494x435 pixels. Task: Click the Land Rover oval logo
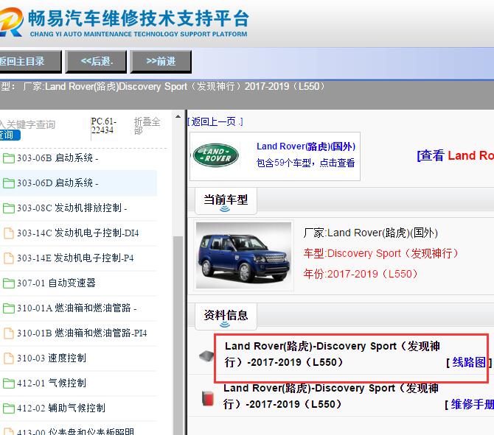coord(216,155)
